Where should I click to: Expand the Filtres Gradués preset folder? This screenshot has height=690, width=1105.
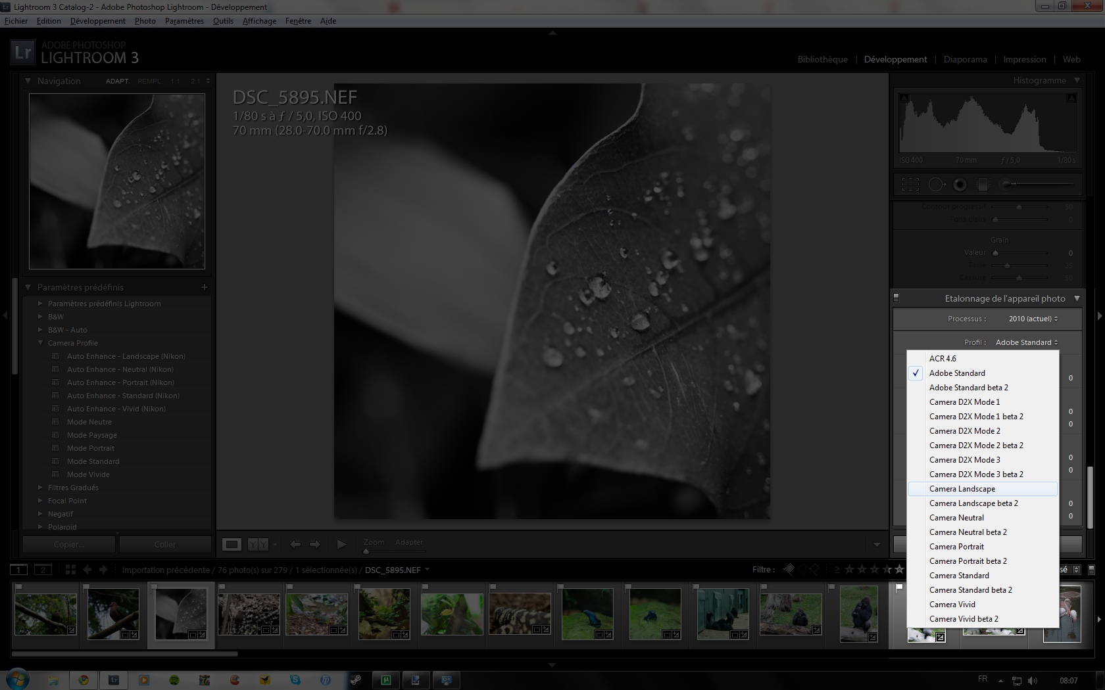pyautogui.click(x=41, y=488)
